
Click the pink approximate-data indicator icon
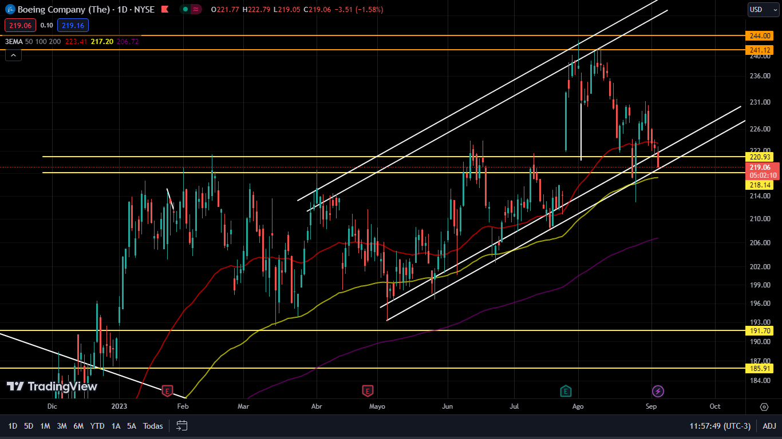[x=196, y=9]
